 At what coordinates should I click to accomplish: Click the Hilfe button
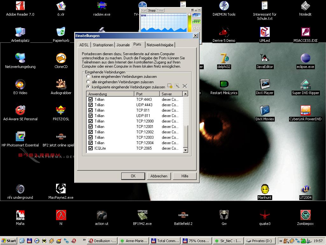pos(185,176)
